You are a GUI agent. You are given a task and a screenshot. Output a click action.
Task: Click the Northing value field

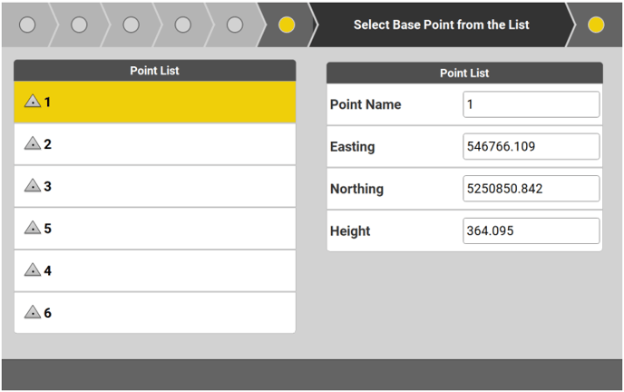pyautogui.click(x=531, y=189)
